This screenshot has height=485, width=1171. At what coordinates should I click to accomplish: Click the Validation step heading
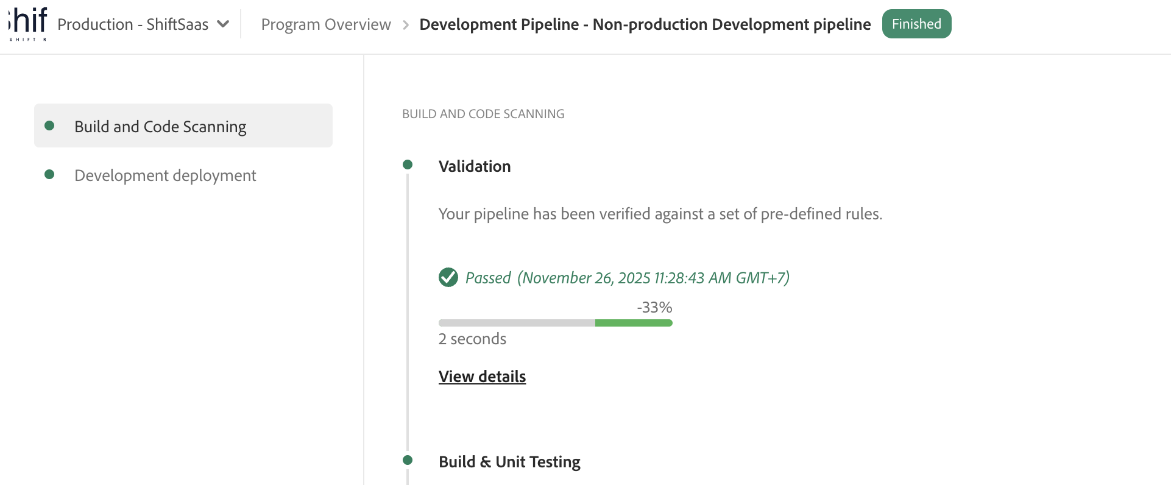click(x=475, y=166)
